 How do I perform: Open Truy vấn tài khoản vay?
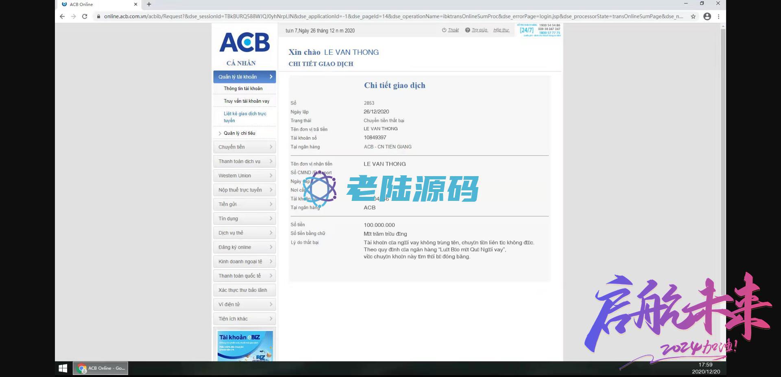tap(247, 101)
